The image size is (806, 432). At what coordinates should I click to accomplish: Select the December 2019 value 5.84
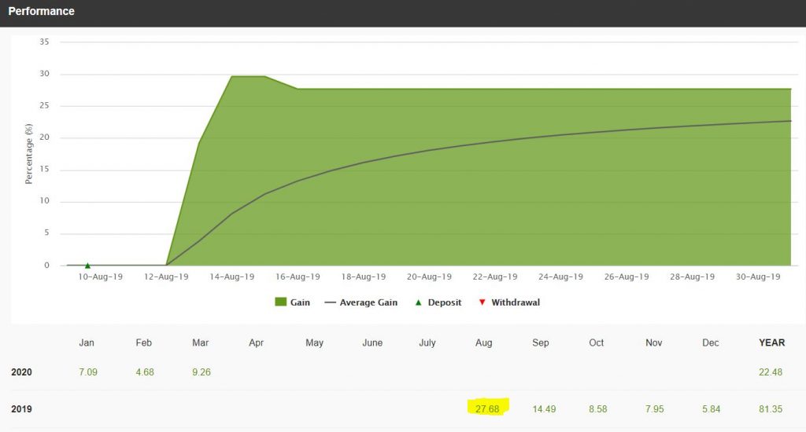(711, 409)
